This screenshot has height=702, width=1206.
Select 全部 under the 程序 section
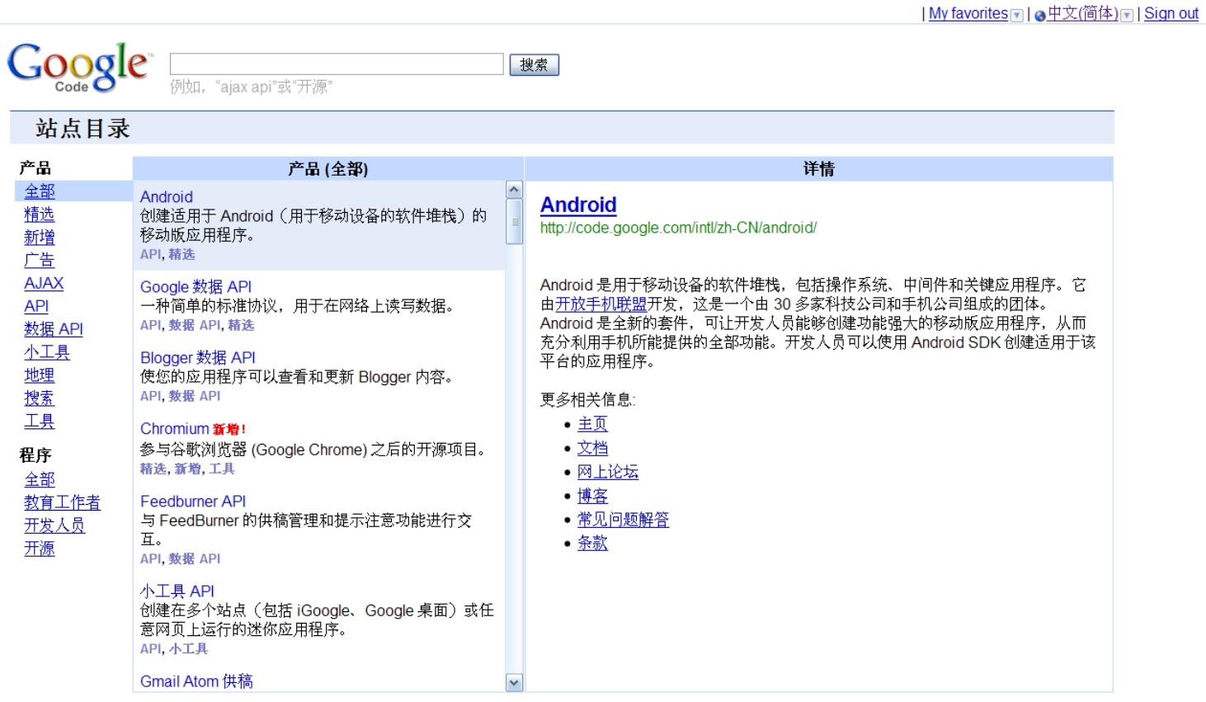(x=40, y=479)
